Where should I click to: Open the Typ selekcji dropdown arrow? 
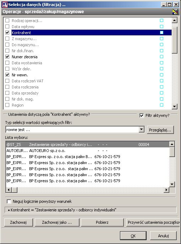141,130
